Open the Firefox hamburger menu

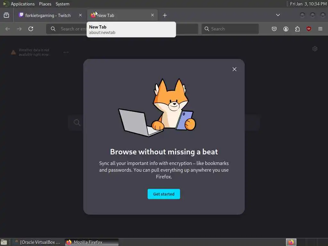[320, 29]
